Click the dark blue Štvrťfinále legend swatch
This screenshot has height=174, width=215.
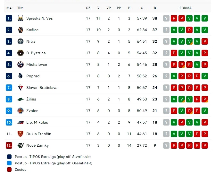9,157
